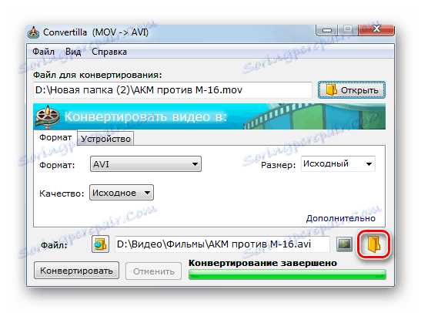The width and height of the screenshot is (421, 313).
Task: Click the Convertilla title bar icon
Action: click(x=34, y=33)
